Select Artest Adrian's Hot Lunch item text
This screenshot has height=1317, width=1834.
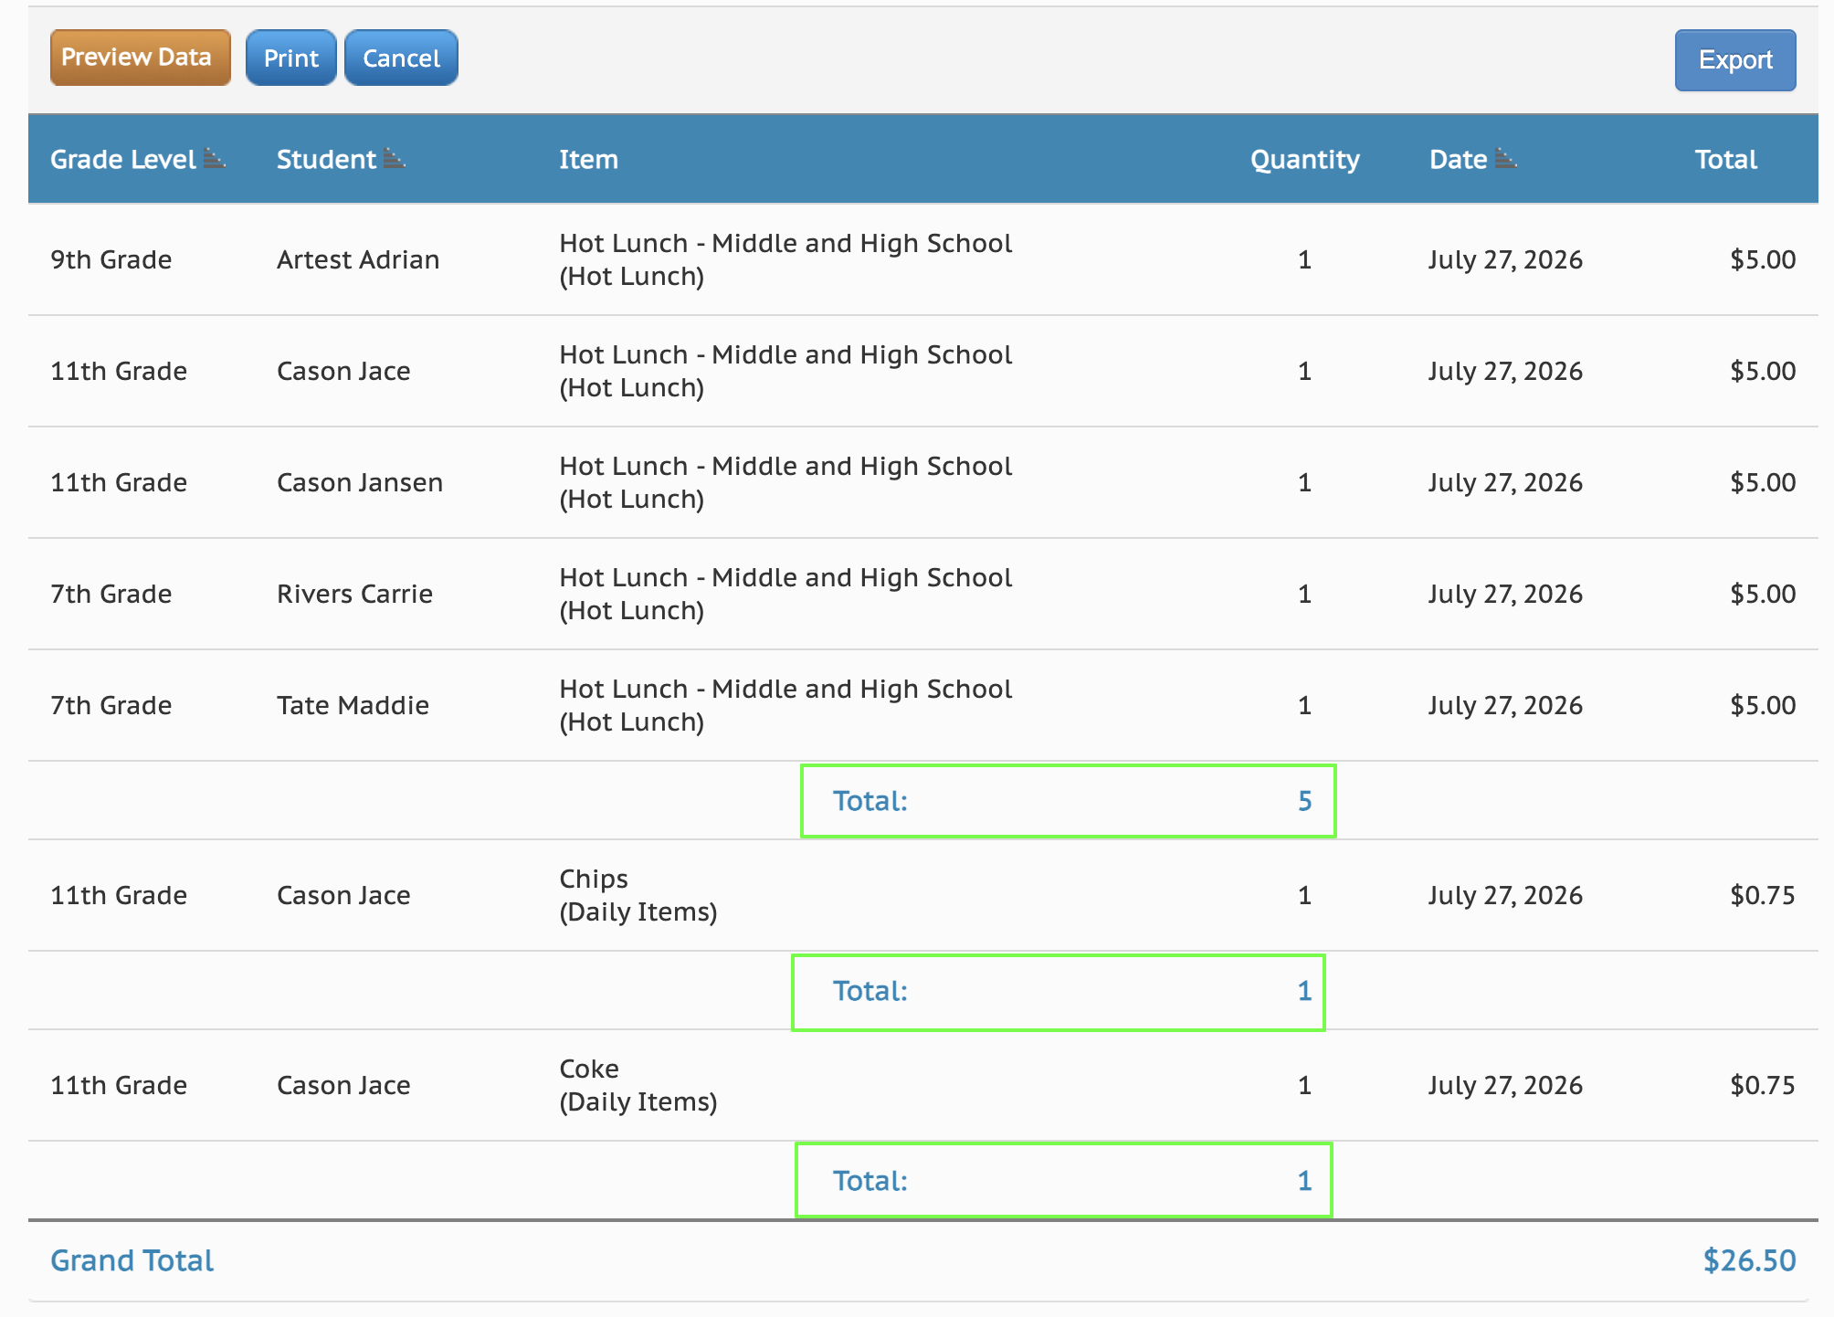coord(785,259)
